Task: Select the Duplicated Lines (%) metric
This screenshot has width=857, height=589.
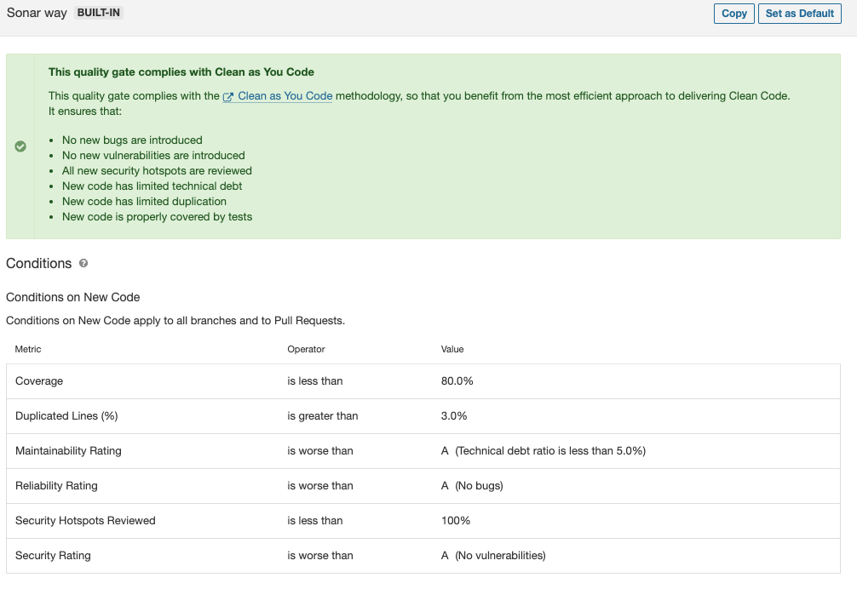Action: point(66,416)
